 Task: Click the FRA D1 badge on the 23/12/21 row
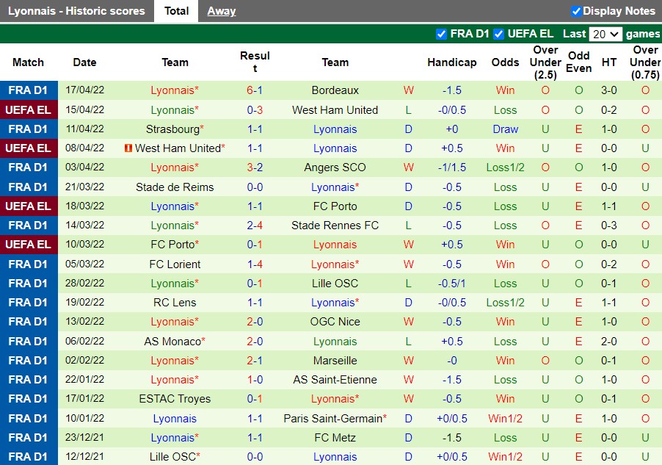click(29, 438)
